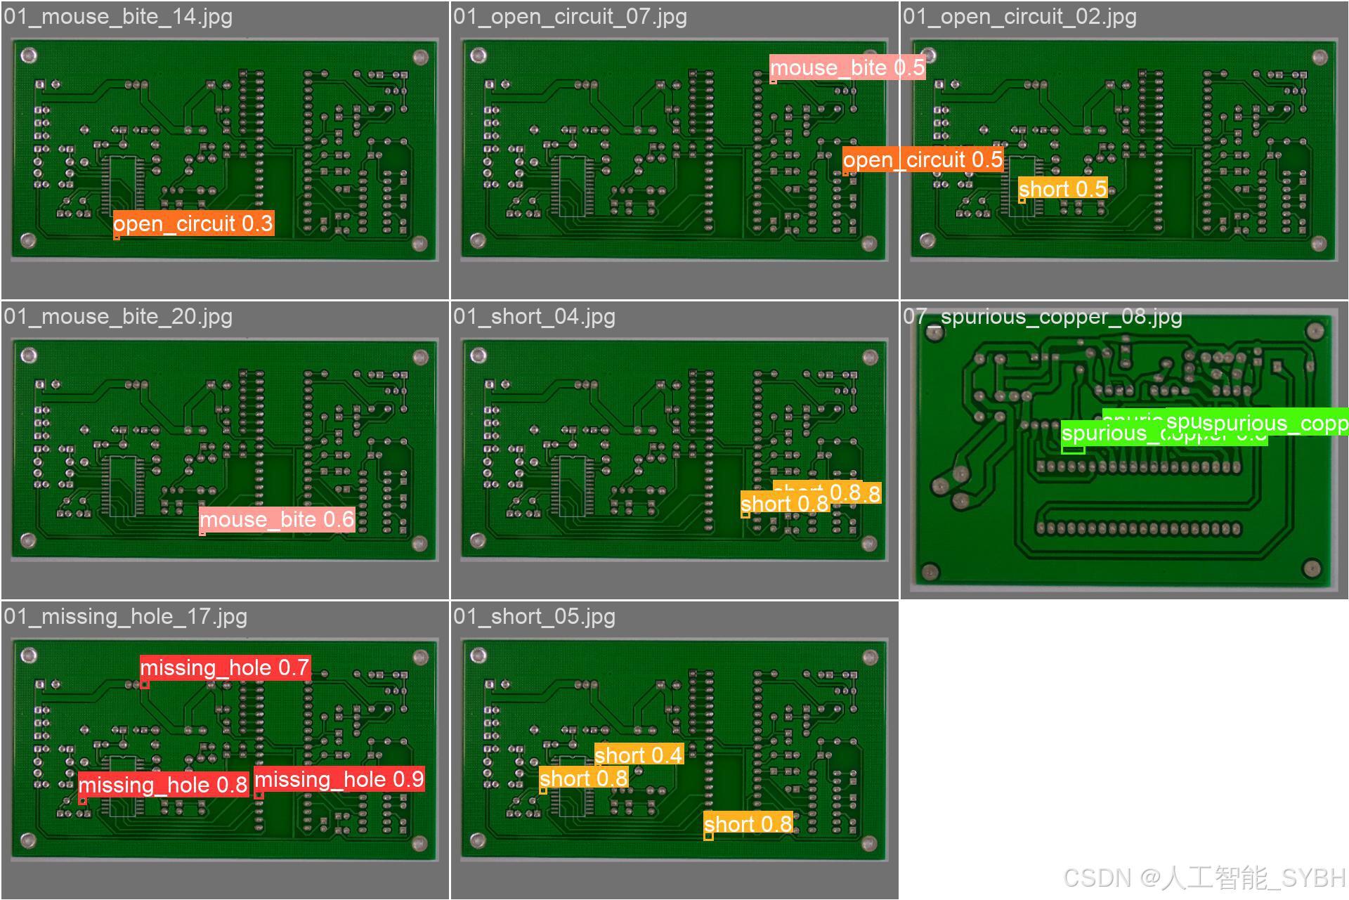Click the open_circuit 0.3 label on 01_mouse_bite_14
Screen dimensions: 1349x900
tap(194, 224)
